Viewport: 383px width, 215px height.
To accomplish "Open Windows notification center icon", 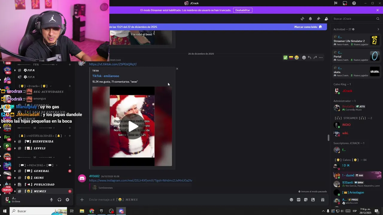I will tap(377, 211).
